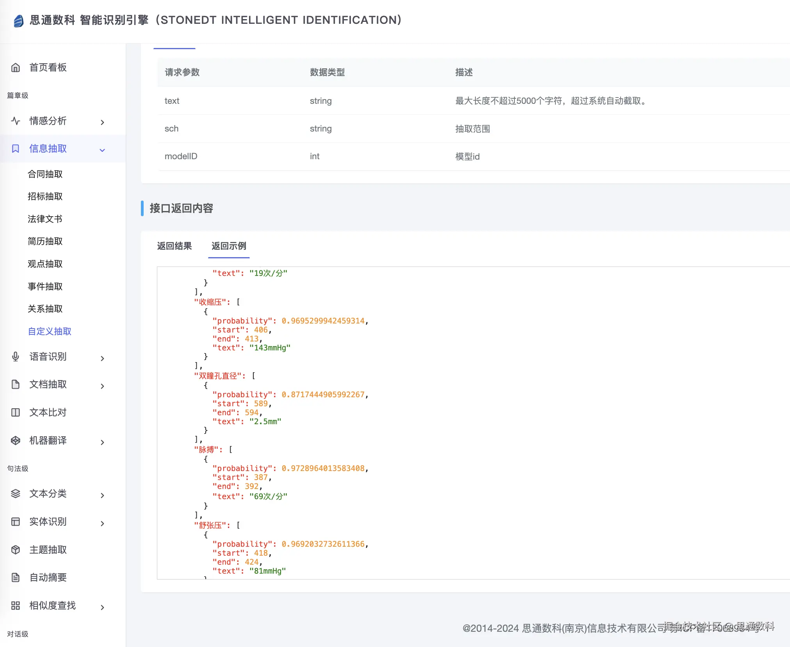Click the layers icon for 文本分类
This screenshot has height=647, width=790.
[16, 494]
